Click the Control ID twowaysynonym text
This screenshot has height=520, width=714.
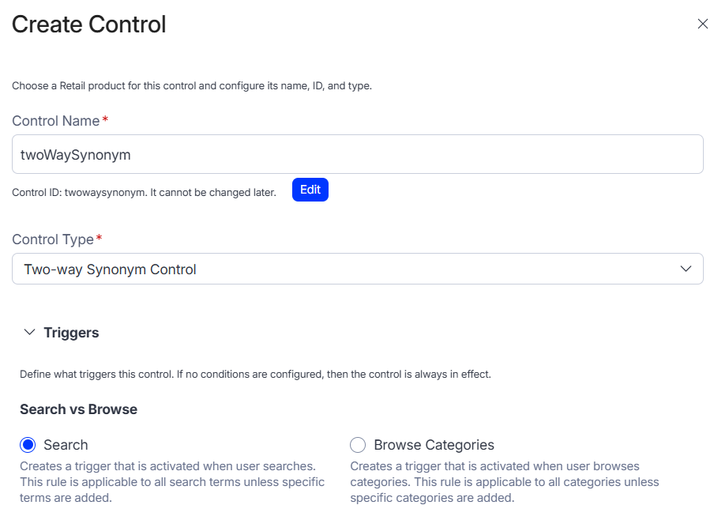(145, 192)
